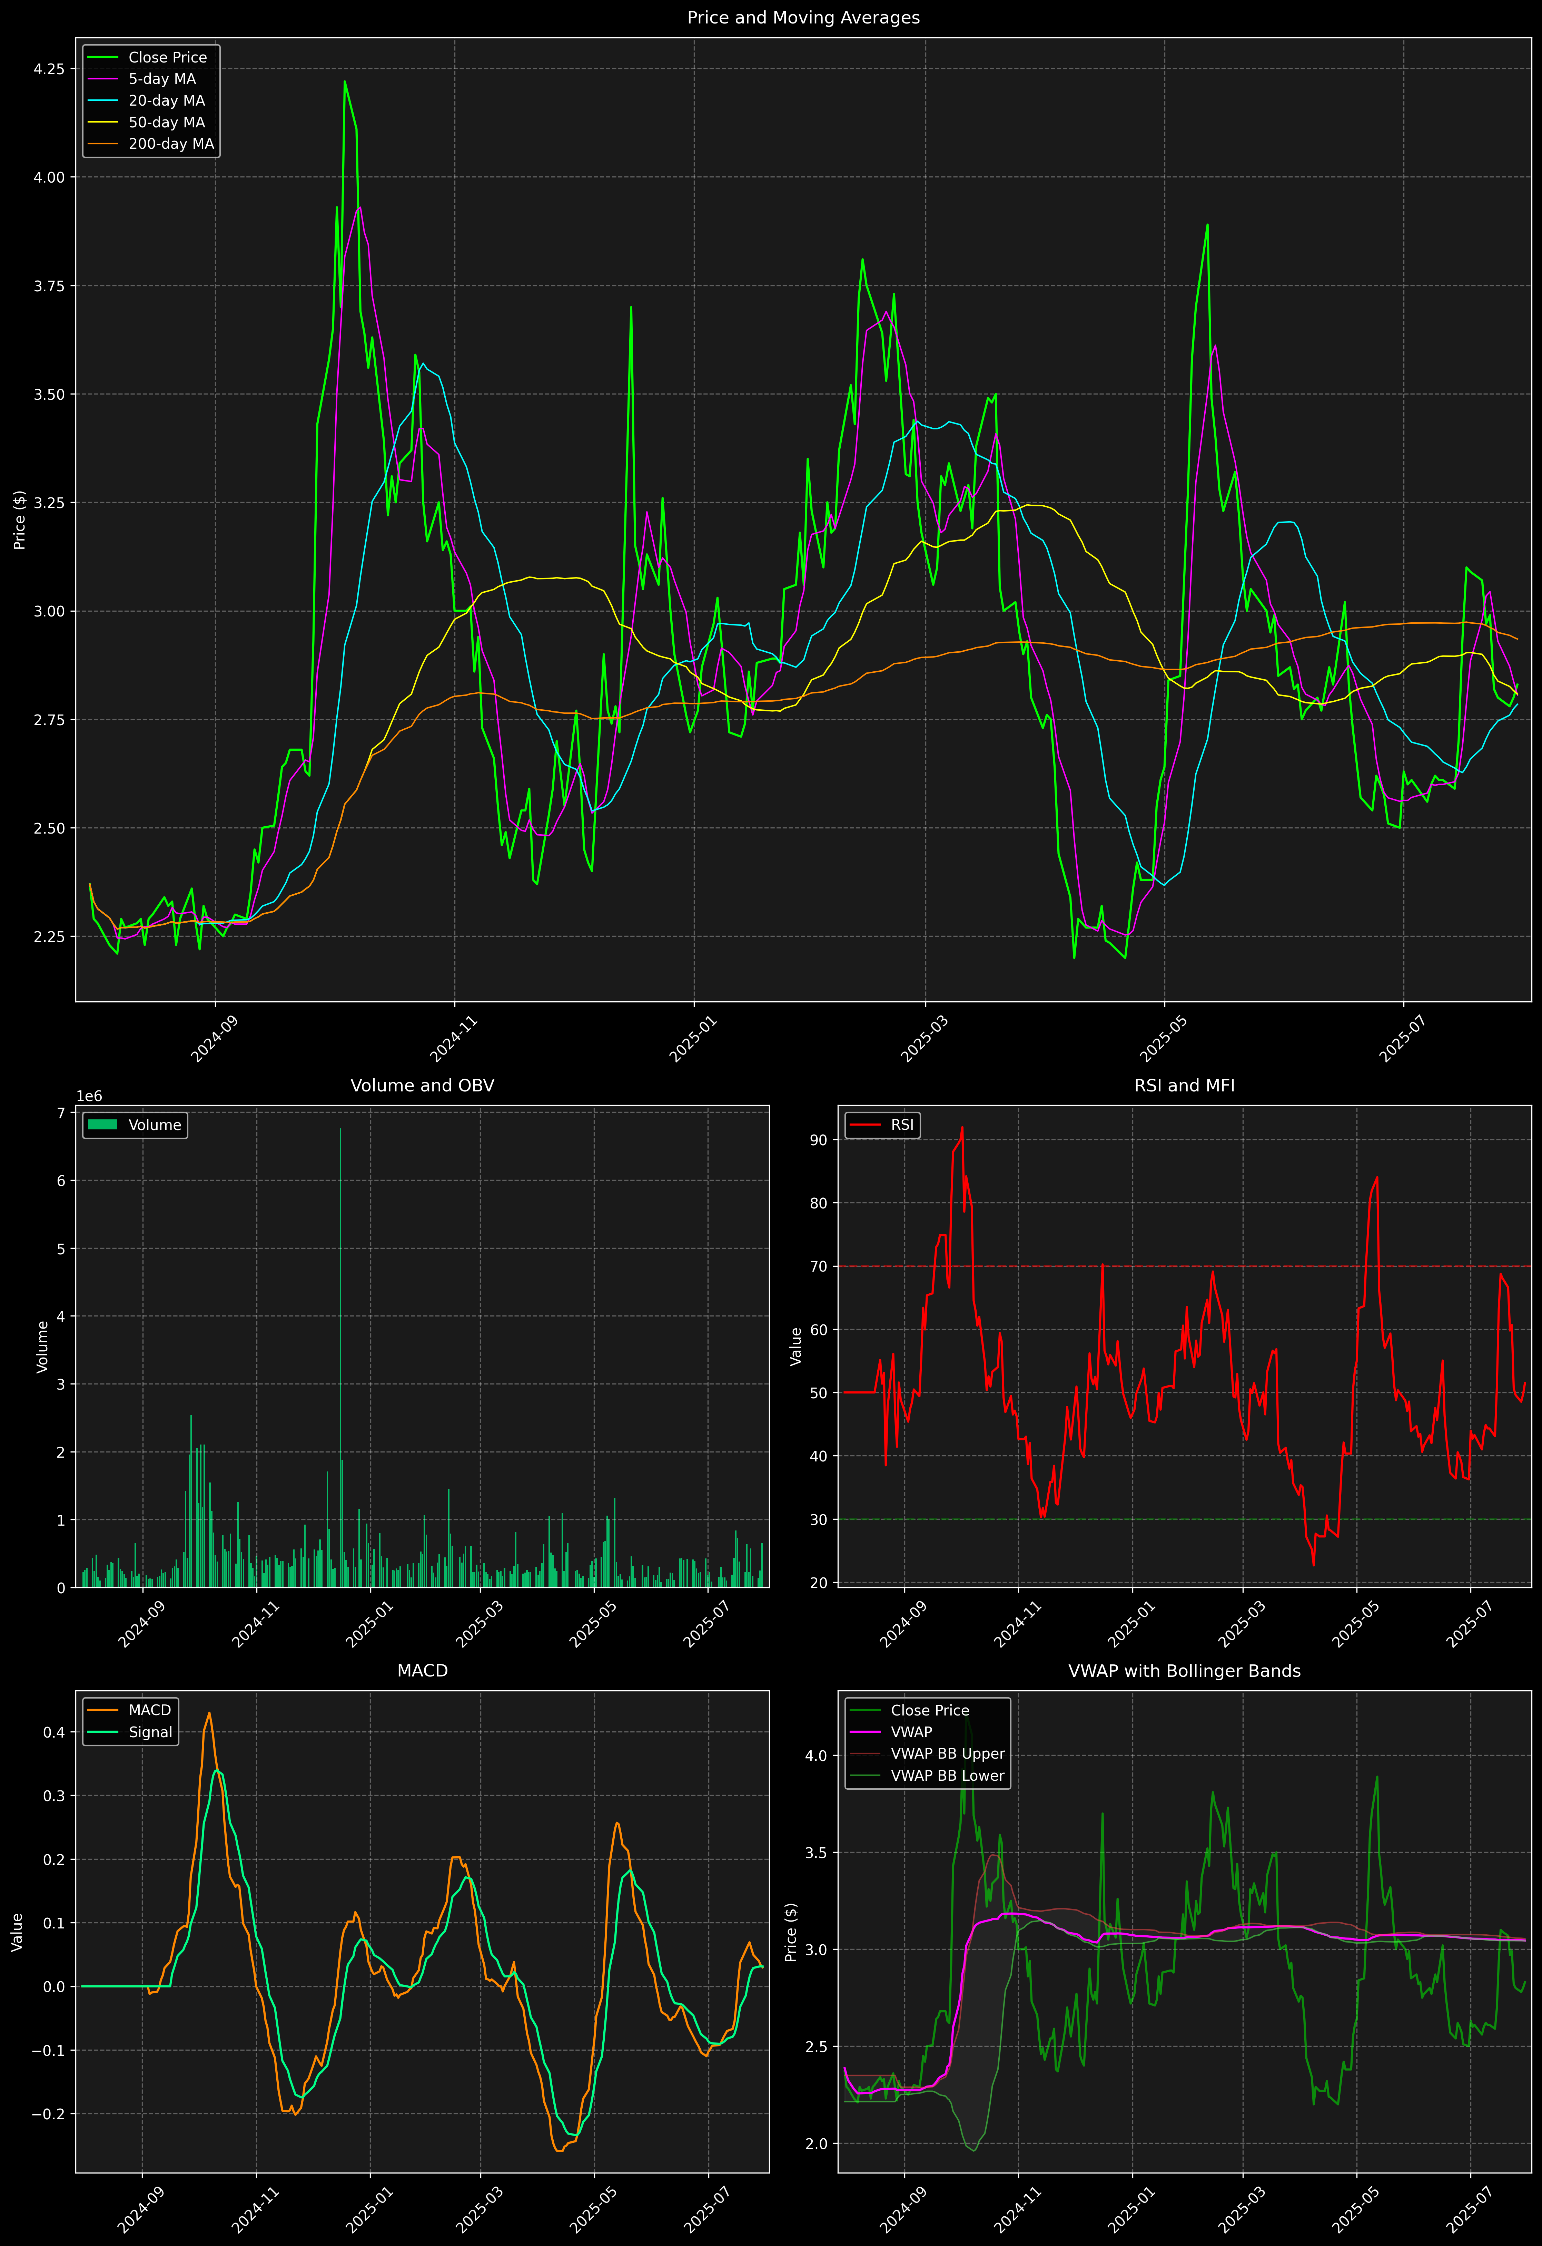The height and width of the screenshot is (2246, 1542).
Task: Click the '3.50' price tick label
Action: tap(49, 394)
